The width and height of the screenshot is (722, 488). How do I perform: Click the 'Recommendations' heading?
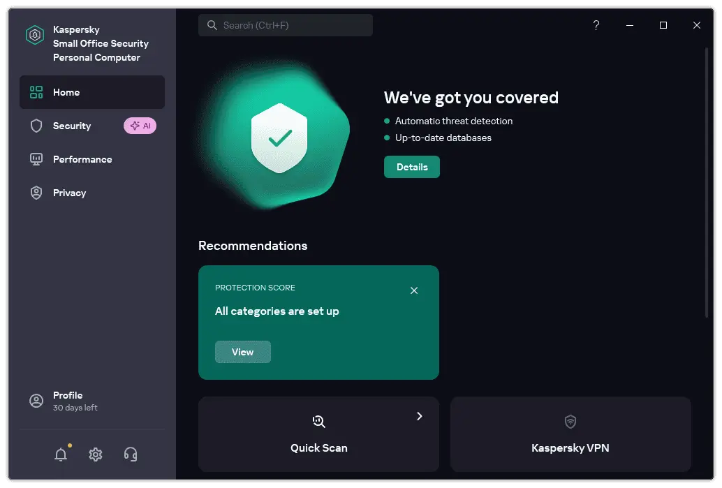(x=253, y=246)
